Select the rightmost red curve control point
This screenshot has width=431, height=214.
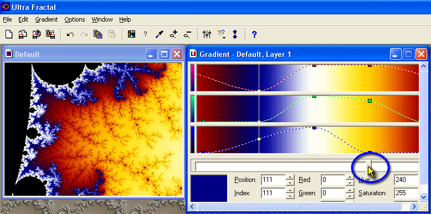[x=370, y=65]
